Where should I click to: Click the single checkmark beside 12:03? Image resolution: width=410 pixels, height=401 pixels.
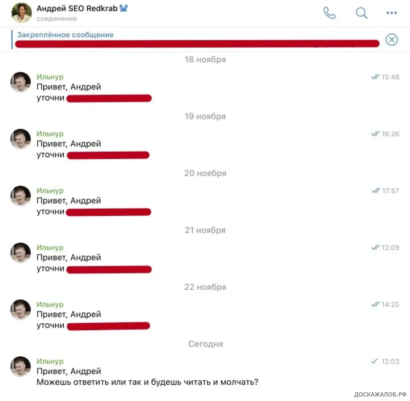click(374, 361)
